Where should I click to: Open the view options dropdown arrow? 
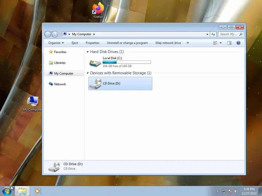click(221, 43)
